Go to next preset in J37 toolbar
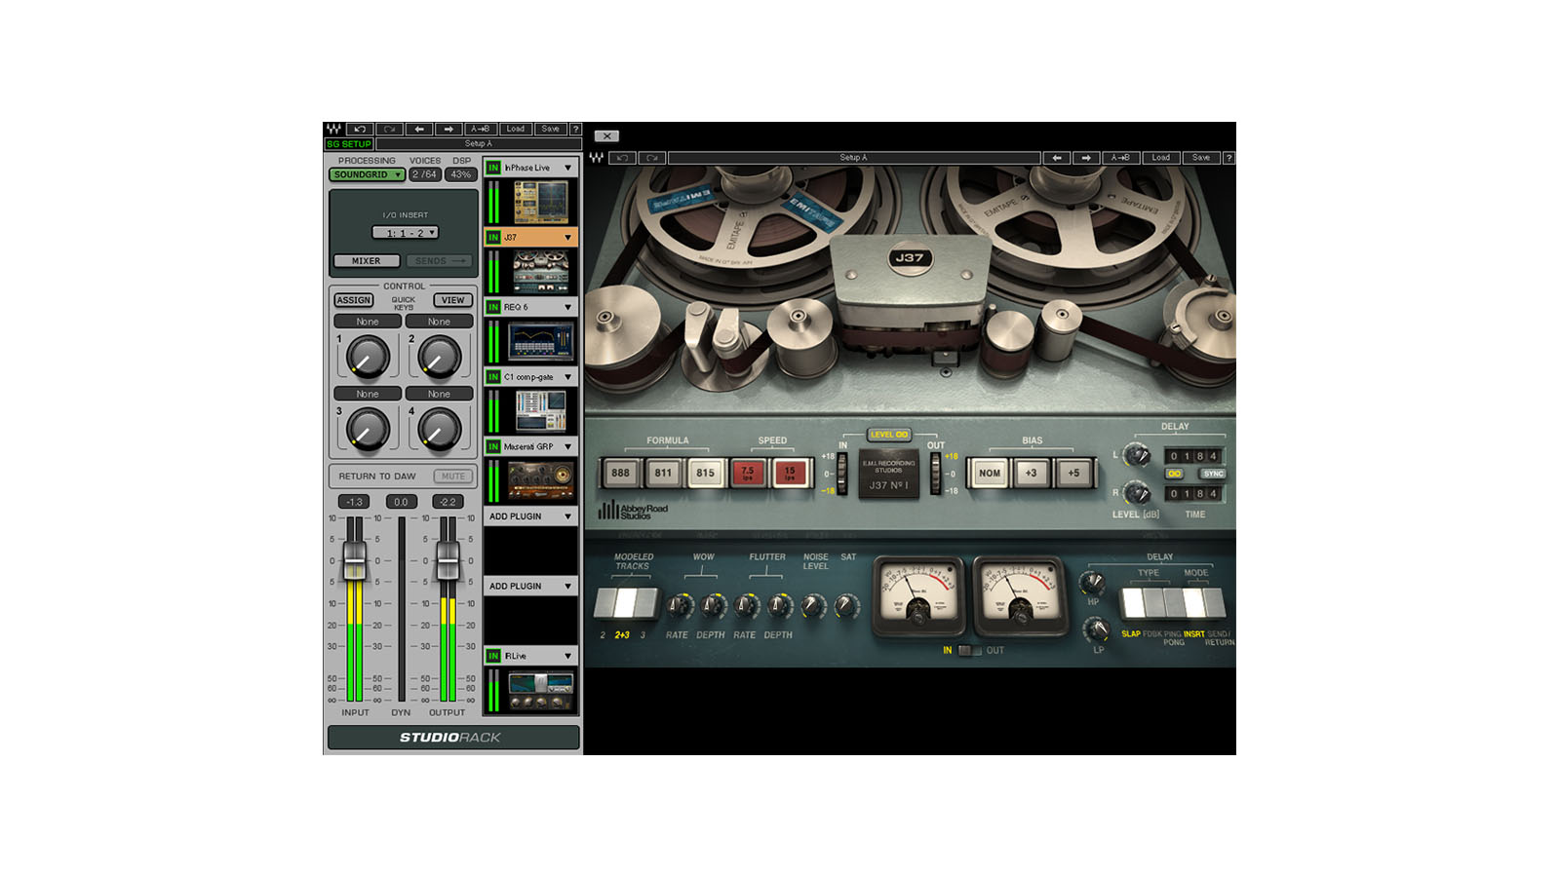This screenshot has width=1560, height=877. 1086,158
